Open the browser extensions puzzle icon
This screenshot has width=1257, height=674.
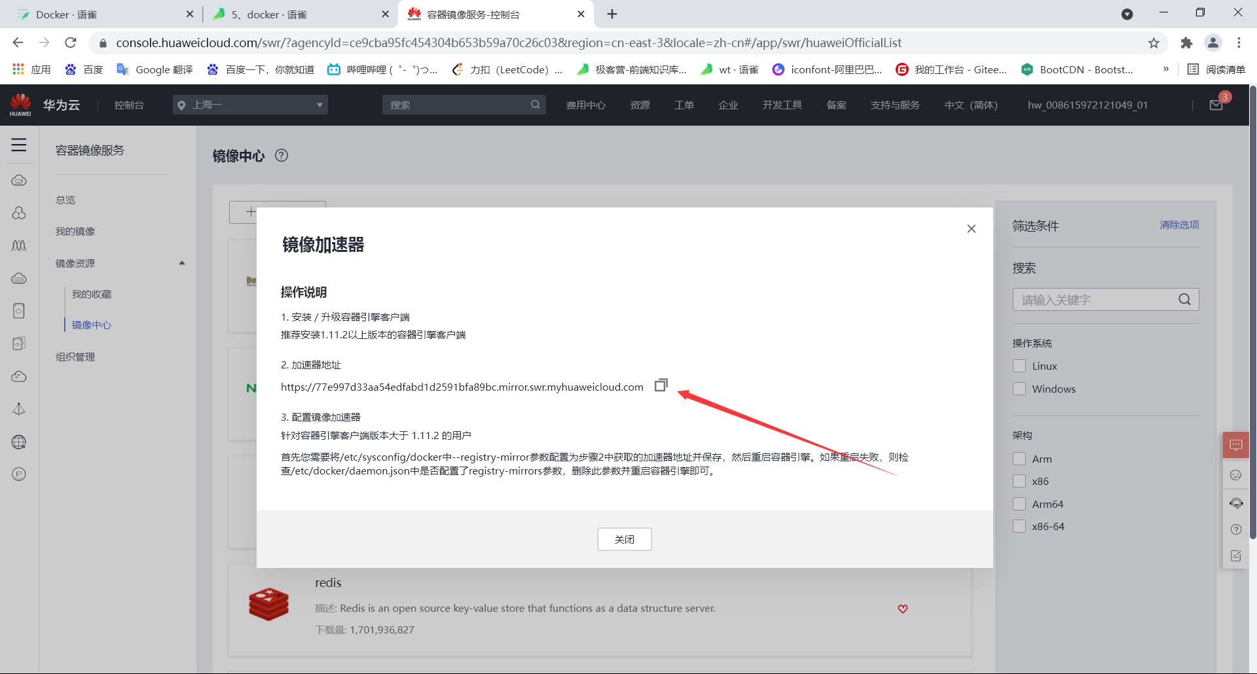[x=1186, y=43]
